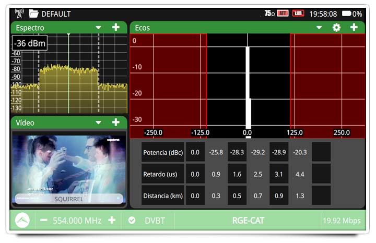Tap the Vídeo panel title

[25, 123]
